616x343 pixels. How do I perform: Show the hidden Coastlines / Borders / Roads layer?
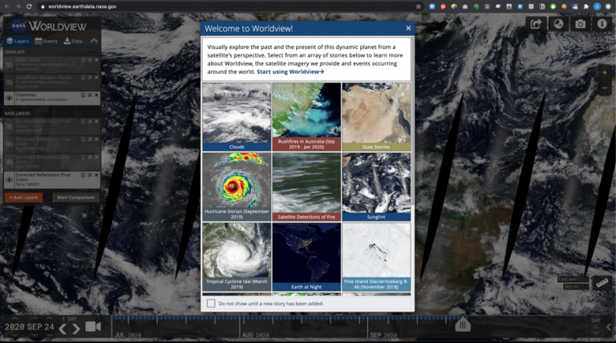pyautogui.click(x=9, y=82)
